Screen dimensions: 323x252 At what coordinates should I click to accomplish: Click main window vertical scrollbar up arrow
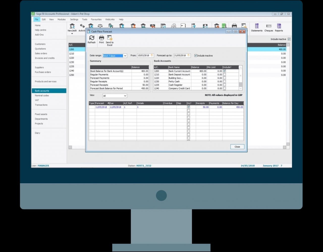(288, 45)
